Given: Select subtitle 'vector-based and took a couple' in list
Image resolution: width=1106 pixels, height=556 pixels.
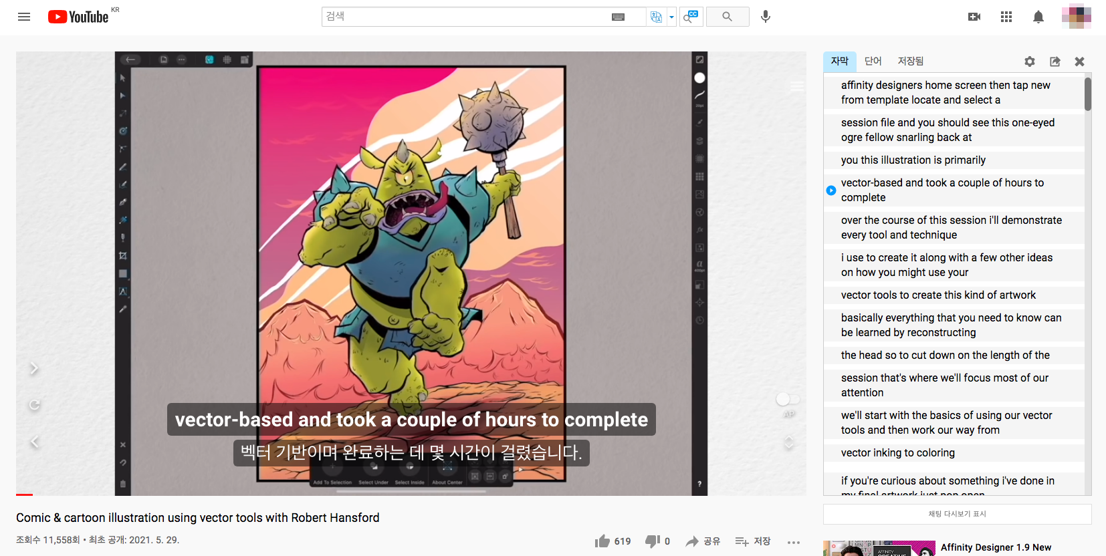Looking at the screenshot, I should coord(954,190).
